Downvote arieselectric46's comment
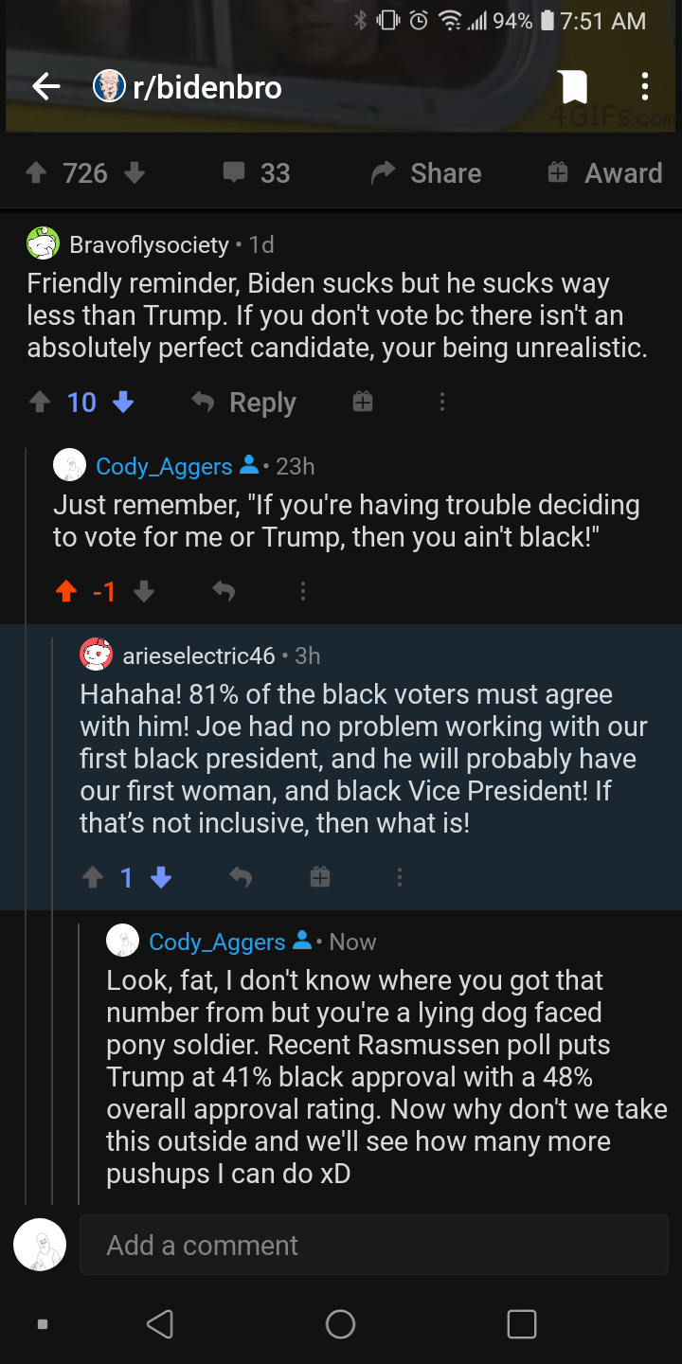 [162, 878]
